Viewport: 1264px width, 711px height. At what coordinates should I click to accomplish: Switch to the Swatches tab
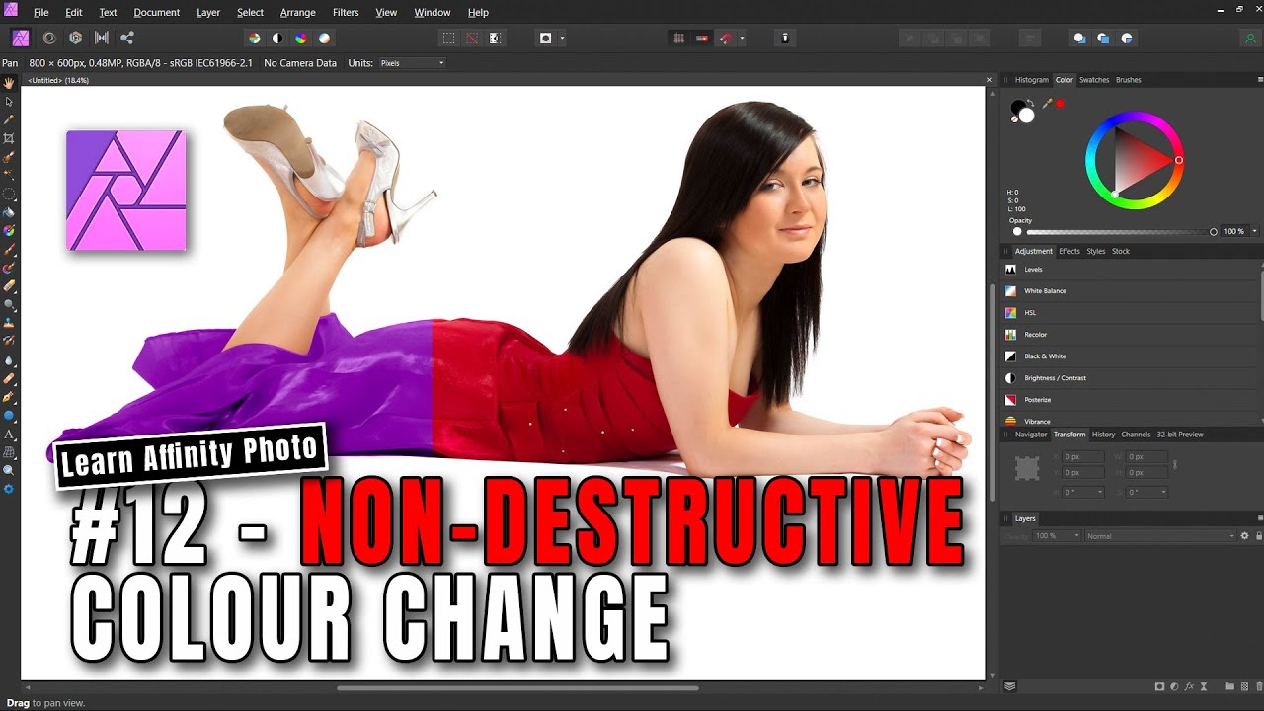pos(1094,80)
